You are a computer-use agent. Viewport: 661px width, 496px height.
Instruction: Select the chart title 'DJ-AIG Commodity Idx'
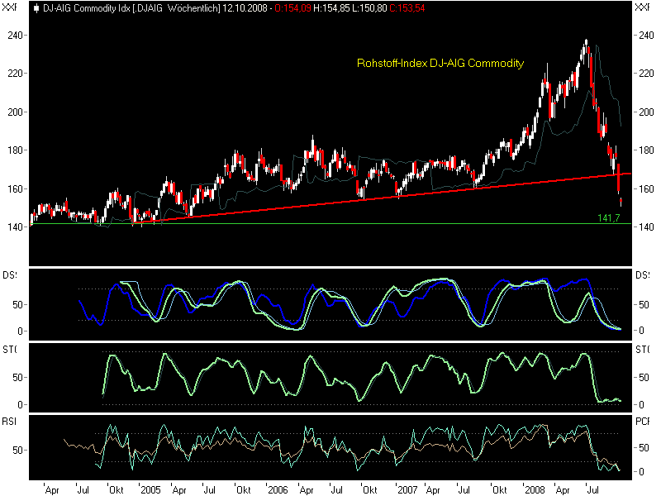click(x=87, y=8)
